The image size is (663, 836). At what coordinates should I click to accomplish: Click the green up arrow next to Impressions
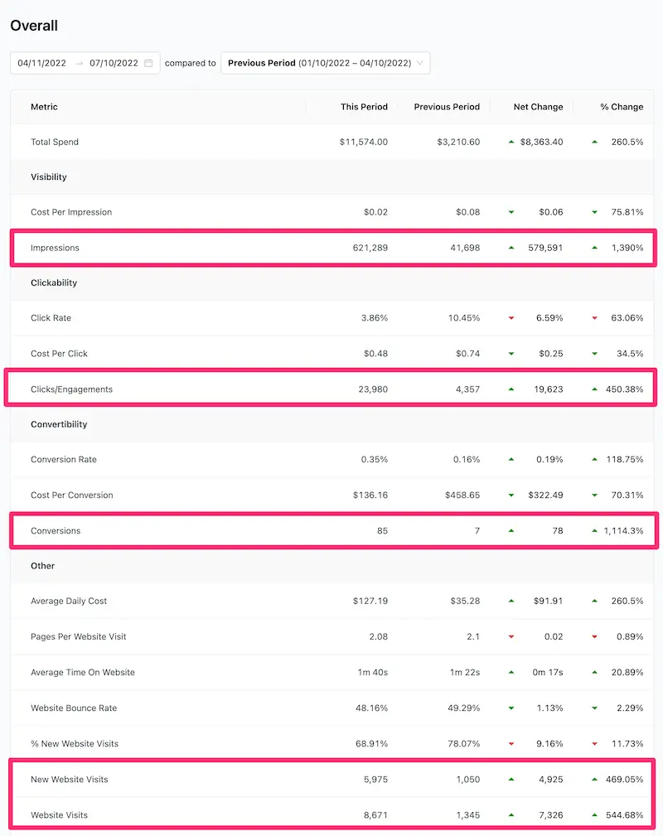tap(511, 247)
